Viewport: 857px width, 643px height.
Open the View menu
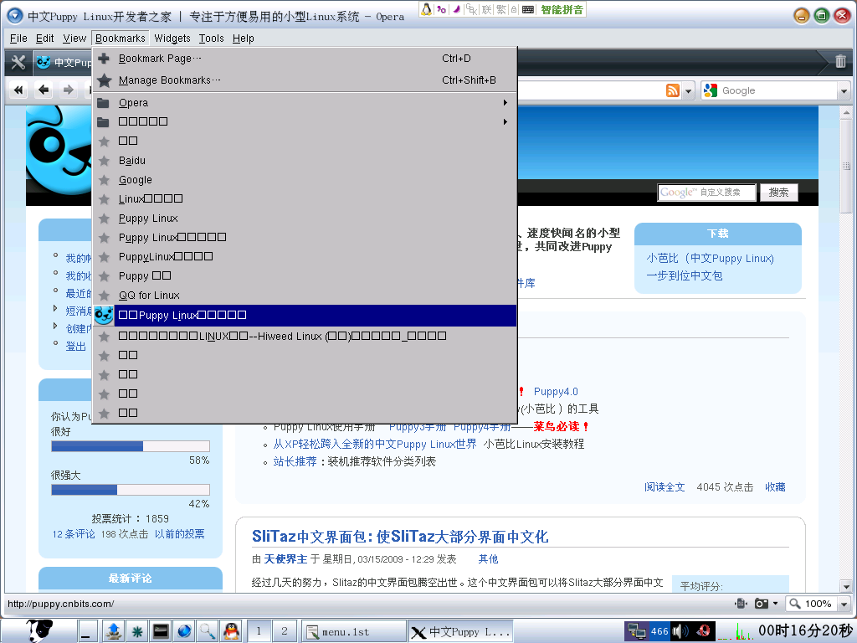click(74, 39)
